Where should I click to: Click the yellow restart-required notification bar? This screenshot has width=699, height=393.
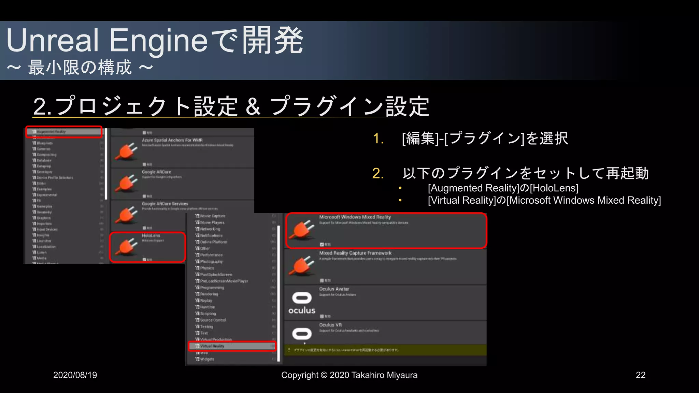tap(385, 350)
